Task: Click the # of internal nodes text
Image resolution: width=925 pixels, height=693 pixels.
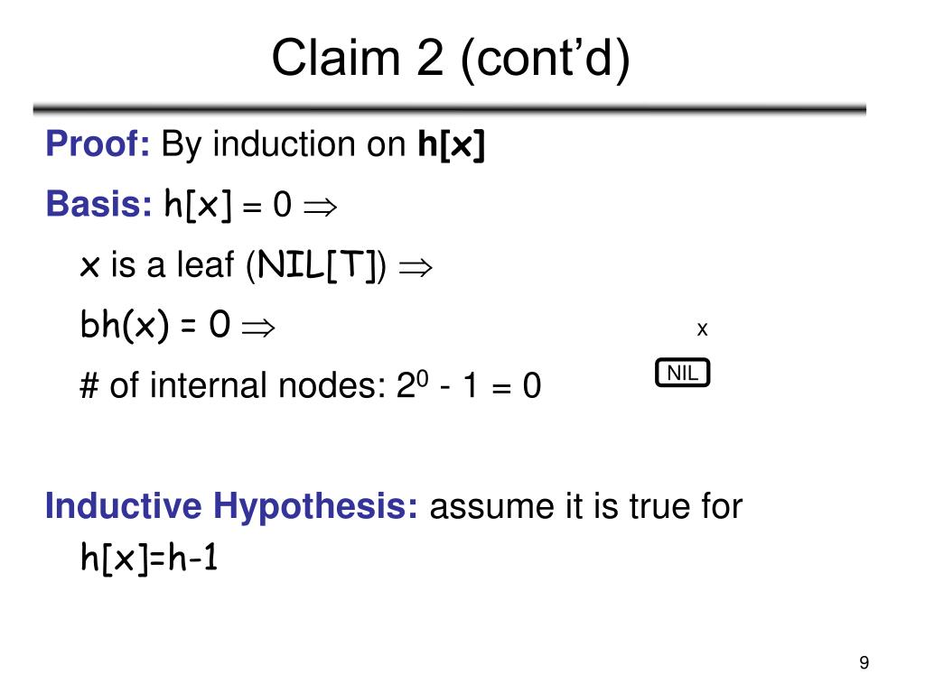Action: click(233, 385)
